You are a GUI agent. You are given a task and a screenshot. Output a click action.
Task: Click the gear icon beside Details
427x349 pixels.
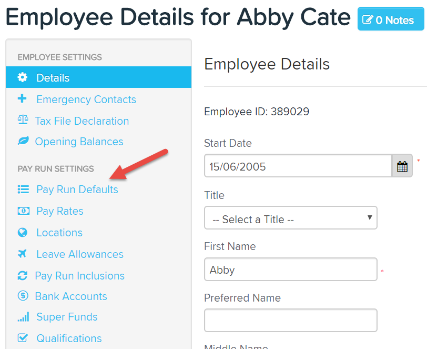coord(23,77)
